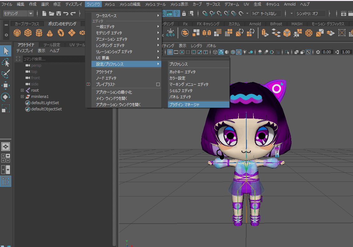Switch to the Rotate tool
Image resolution: width=353 pixels, height=247 pixels.
[6, 97]
